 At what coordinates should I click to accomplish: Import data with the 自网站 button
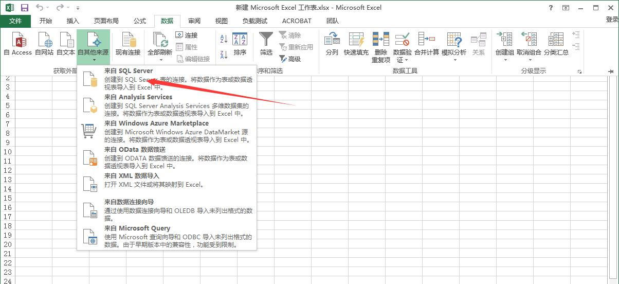tap(44, 44)
